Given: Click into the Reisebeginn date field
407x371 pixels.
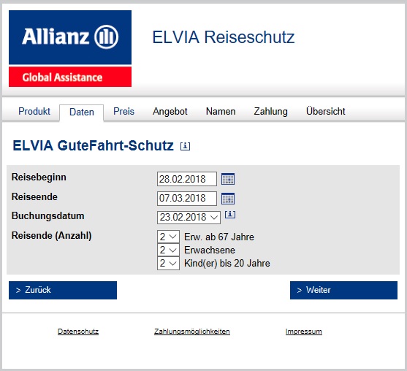Looking at the screenshot, I should click(187, 179).
